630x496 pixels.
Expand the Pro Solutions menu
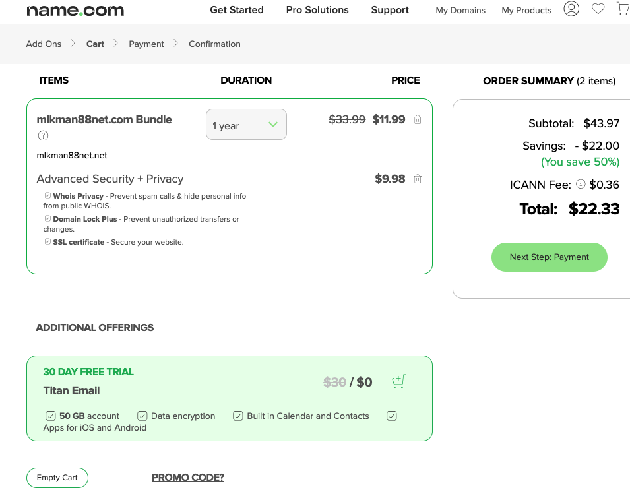[317, 10]
